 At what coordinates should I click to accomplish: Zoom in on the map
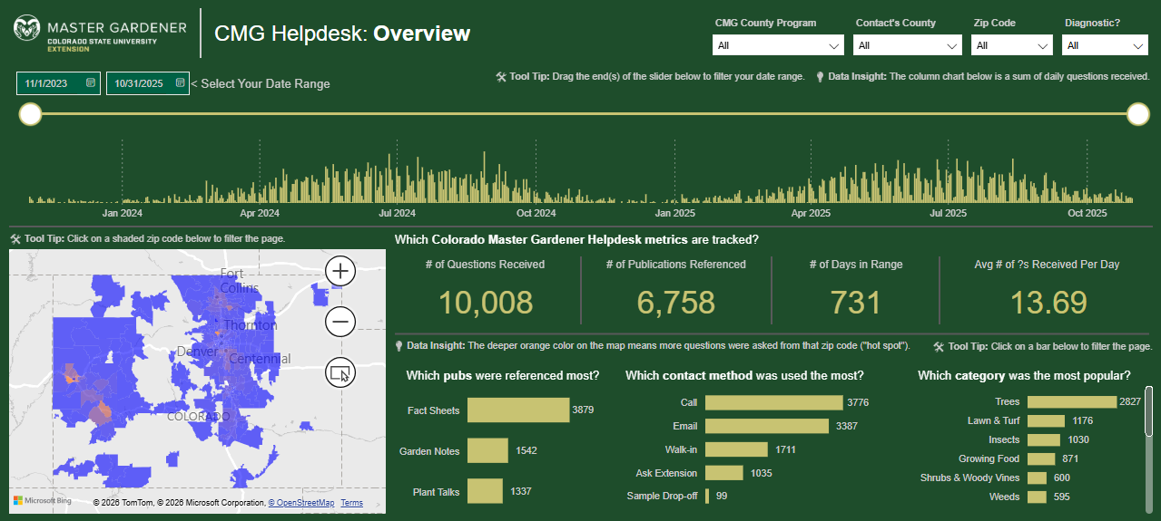[340, 270]
